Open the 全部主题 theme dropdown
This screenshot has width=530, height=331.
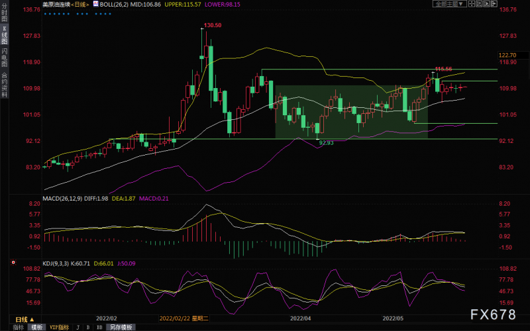click(x=450, y=4)
